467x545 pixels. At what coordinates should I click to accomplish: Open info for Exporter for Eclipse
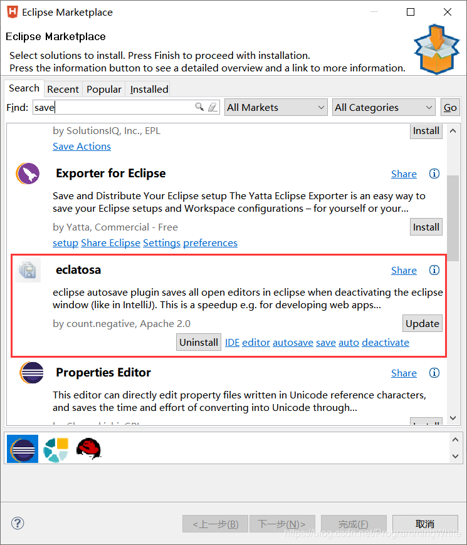434,174
